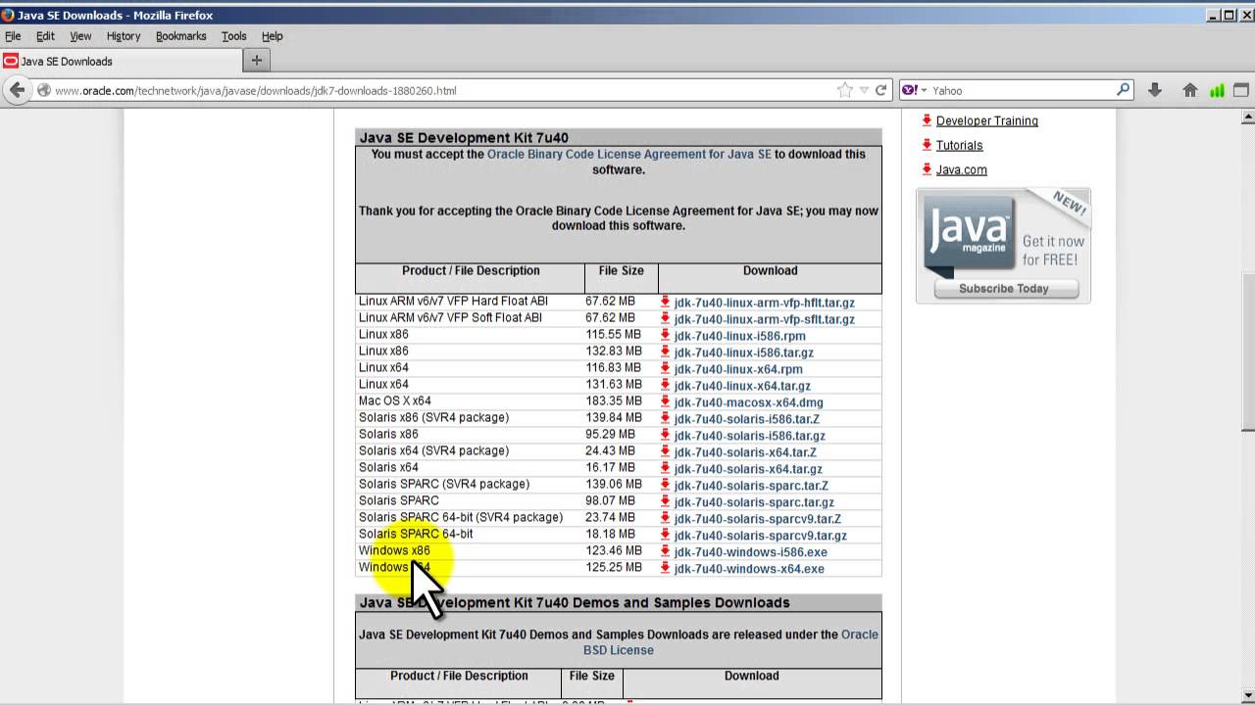
Task: Open the Edit menu
Action: 45,36
